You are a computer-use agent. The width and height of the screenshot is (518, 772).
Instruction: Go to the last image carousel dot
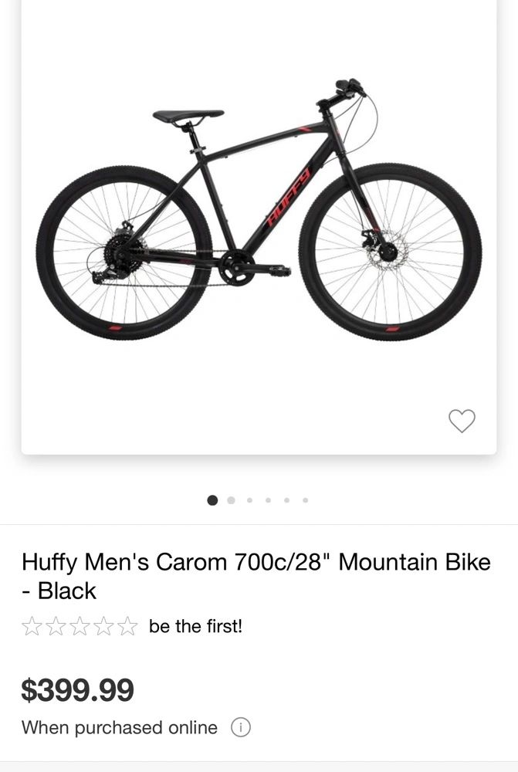pos(305,500)
